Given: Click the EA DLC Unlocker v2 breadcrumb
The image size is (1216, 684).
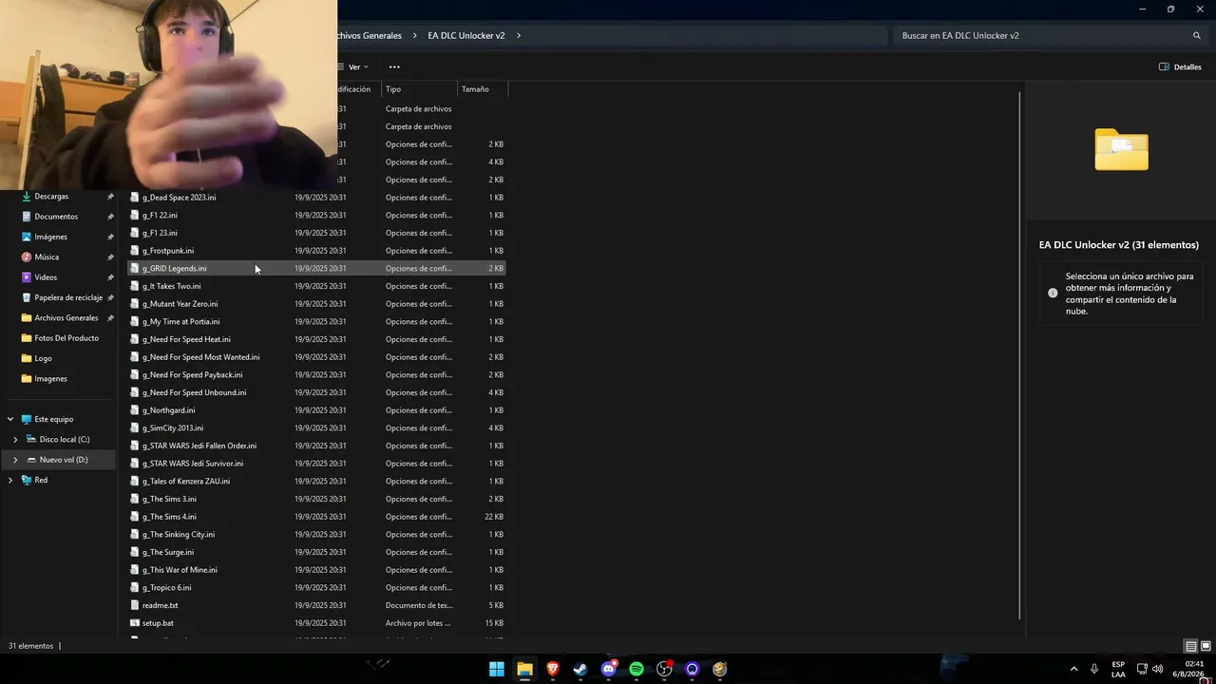Looking at the screenshot, I should [x=466, y=35].
